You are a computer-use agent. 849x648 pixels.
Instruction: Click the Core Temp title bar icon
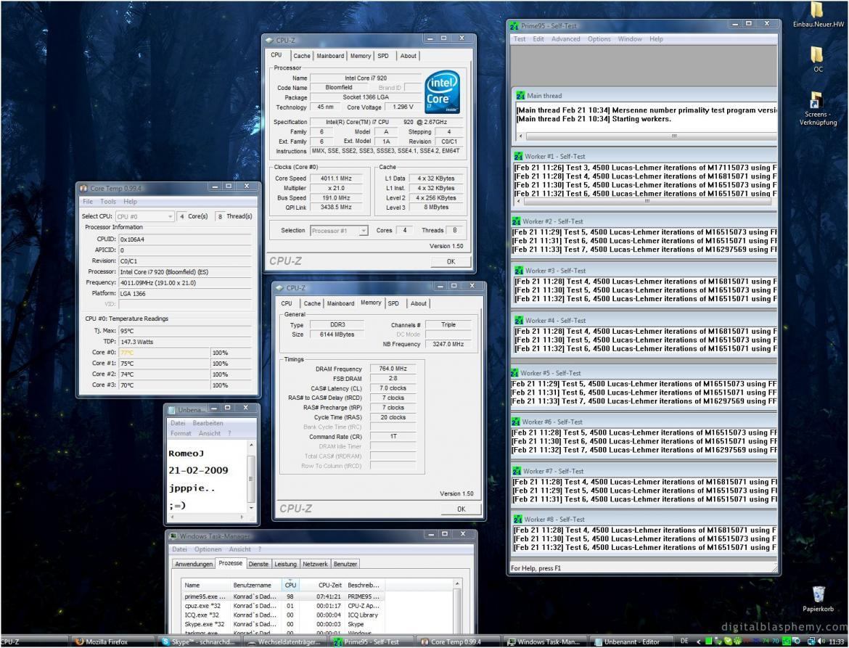(x=83, y=189)
